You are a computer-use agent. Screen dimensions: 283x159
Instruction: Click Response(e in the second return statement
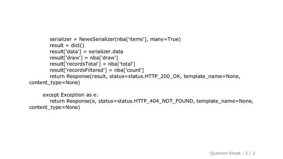click(81, 101)
